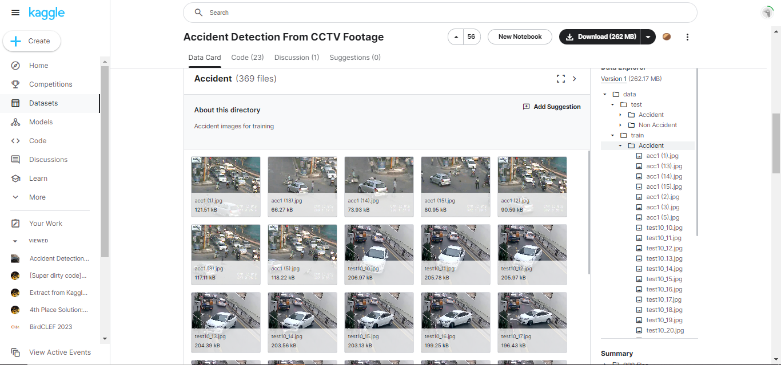Open thumbnail test10_17.jpg
The width and height of the screenshot is (781, 365).
click(532, 322)
